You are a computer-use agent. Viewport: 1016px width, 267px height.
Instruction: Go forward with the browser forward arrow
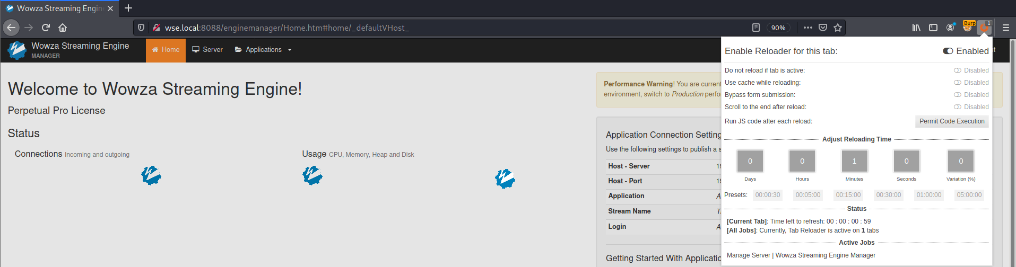point(29,28)
